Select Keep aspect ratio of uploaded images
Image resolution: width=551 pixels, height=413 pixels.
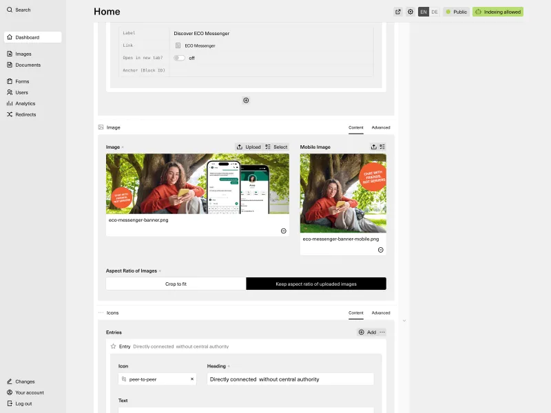click(316, 283)
